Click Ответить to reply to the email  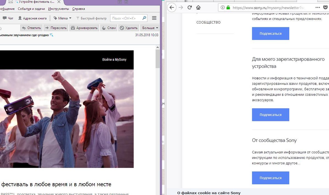tap(32, 28)
